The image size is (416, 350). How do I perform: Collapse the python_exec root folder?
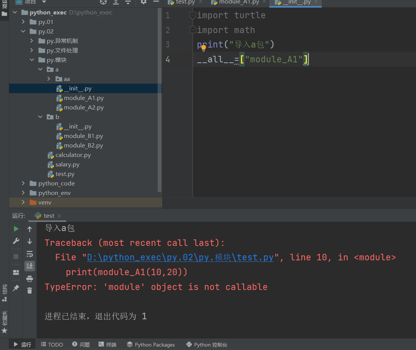[x=15, y=12]
